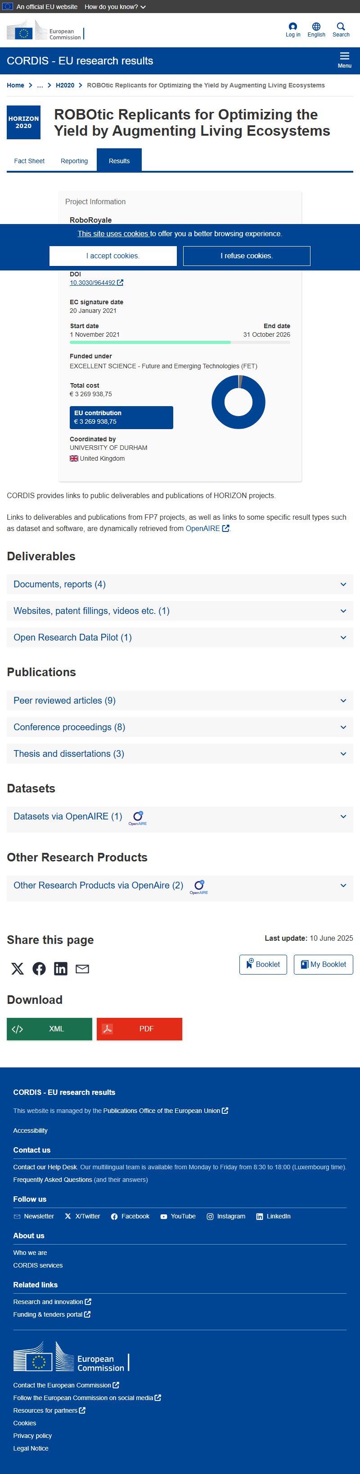Click the footer LinkedIn icon

[x=260, y=1217]
